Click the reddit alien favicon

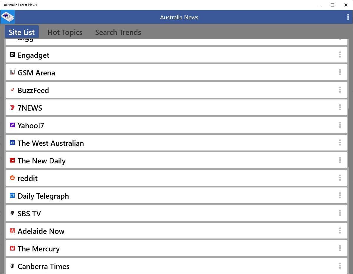[12, 178]
